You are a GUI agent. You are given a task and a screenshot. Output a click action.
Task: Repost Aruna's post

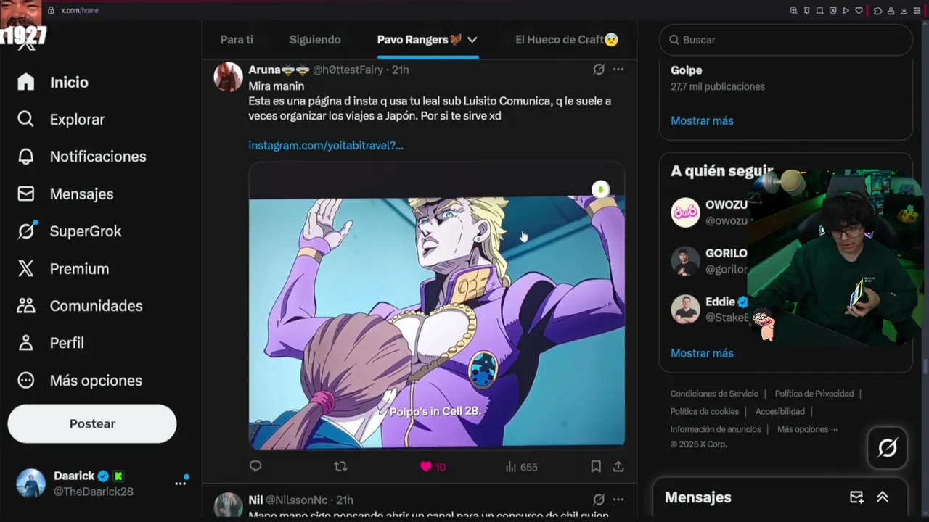(340, 467)
